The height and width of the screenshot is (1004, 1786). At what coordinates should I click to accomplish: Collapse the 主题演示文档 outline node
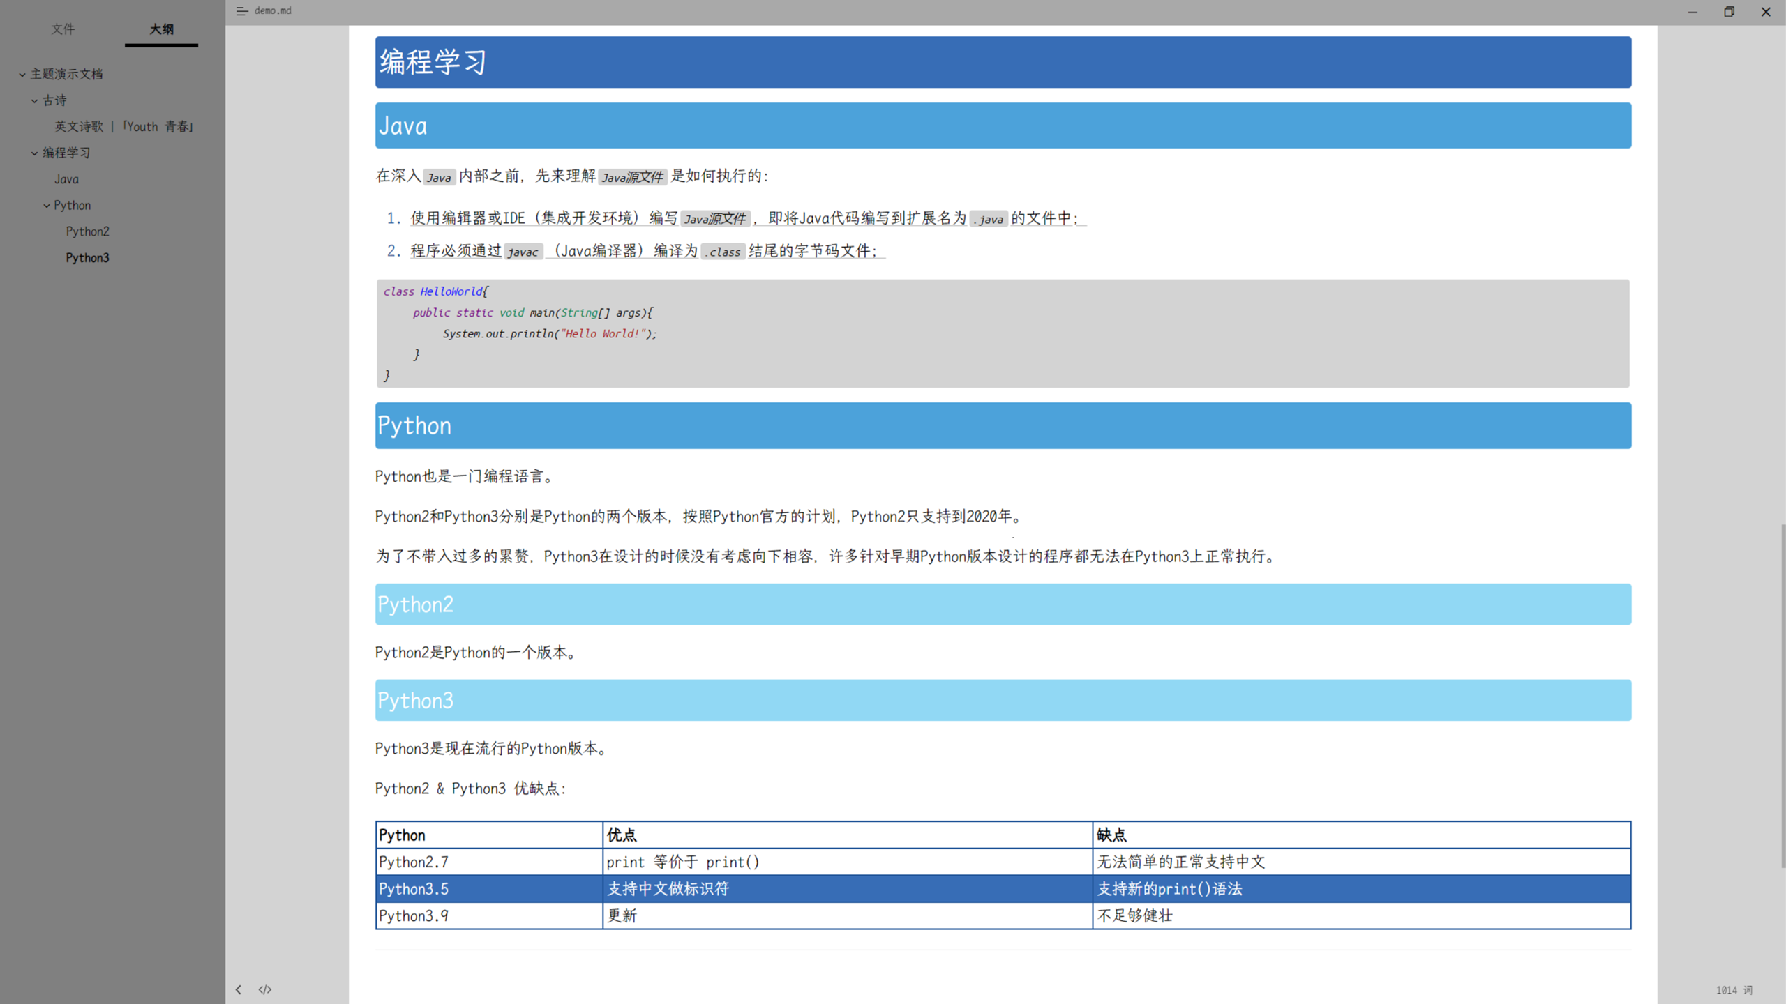click(x=22, y=74)
